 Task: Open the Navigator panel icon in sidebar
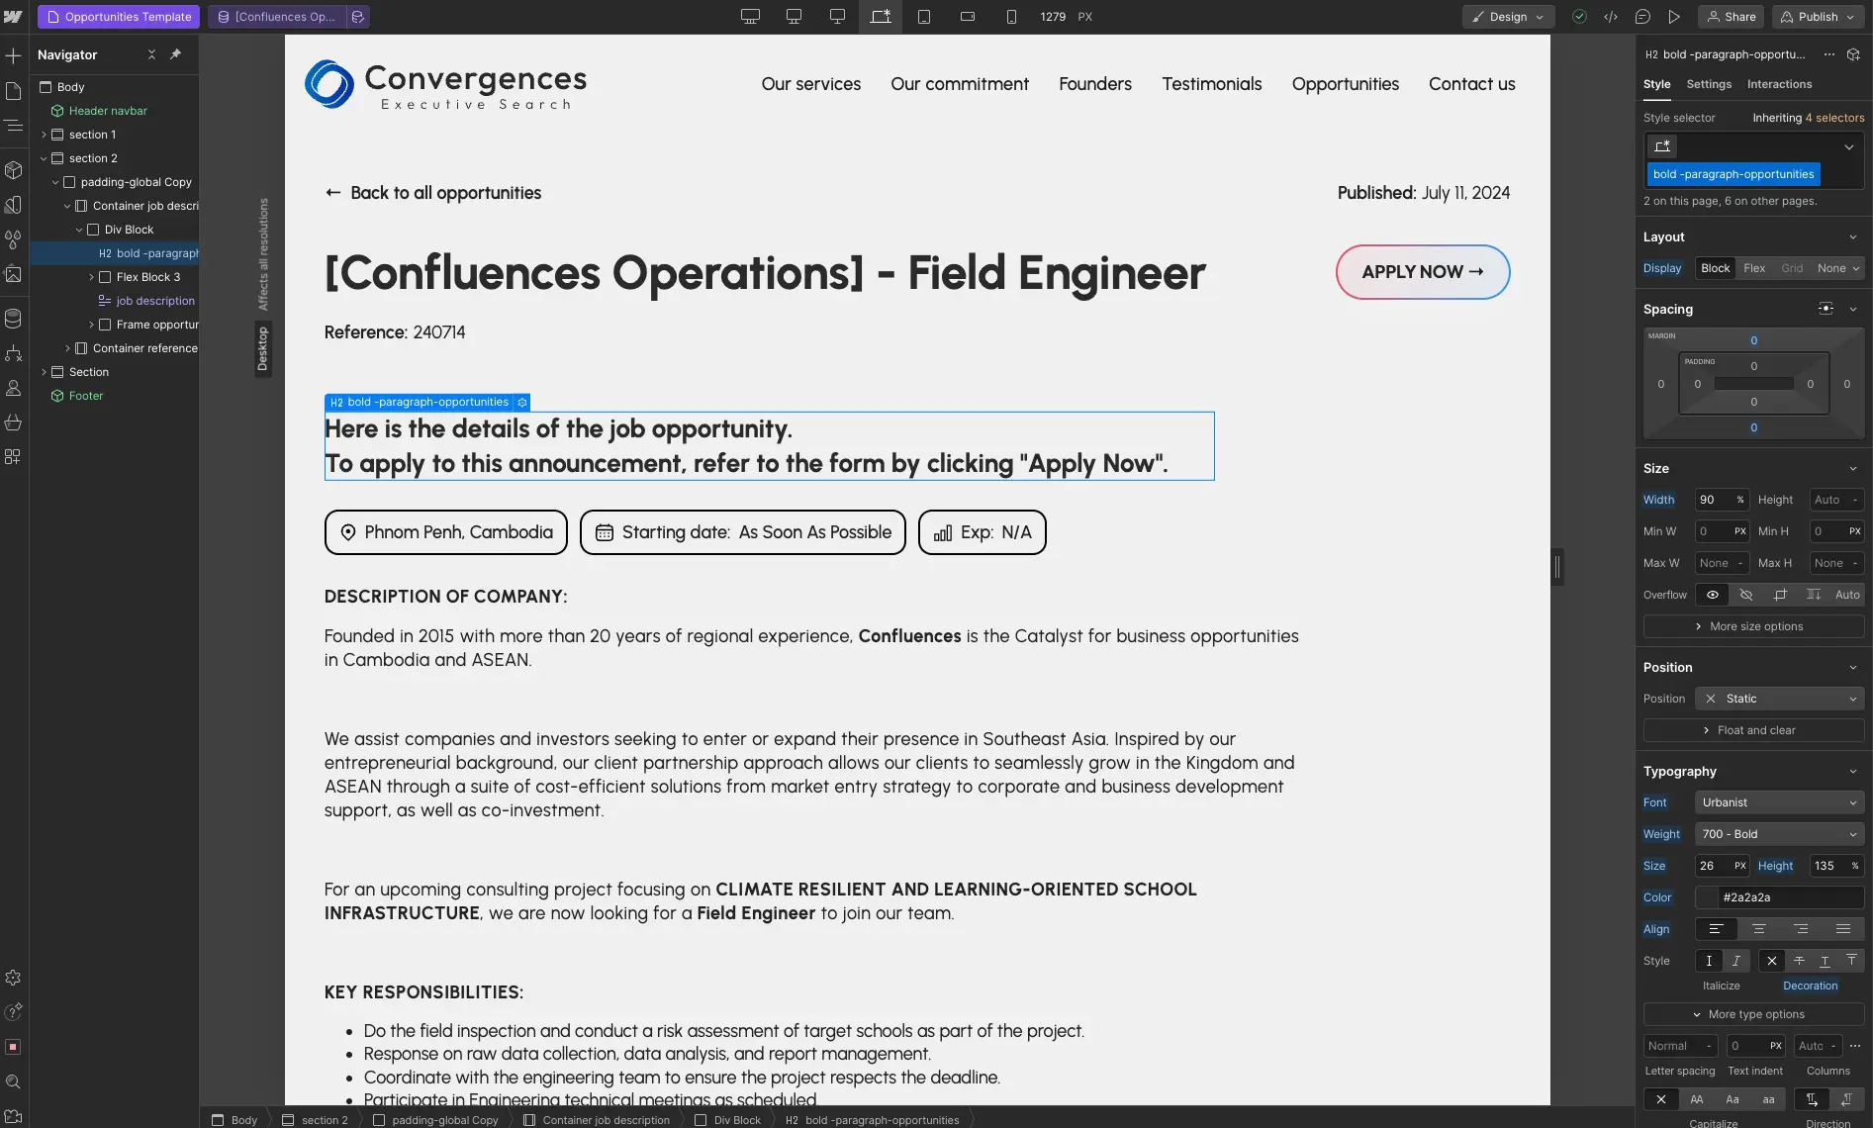tap(14, 126)
